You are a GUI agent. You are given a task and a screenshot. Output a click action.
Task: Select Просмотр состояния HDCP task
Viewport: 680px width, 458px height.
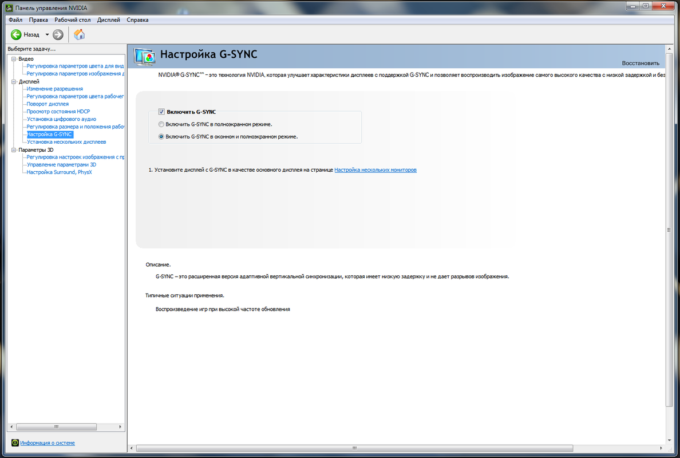click(x=58, y=112)
